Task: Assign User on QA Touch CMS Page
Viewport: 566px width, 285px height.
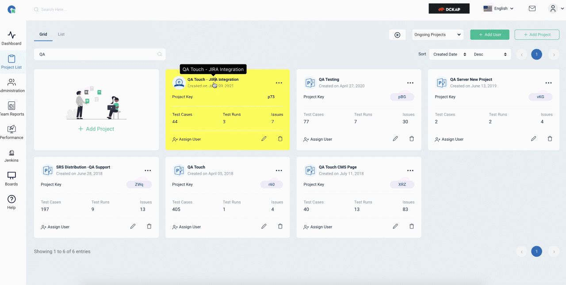Action: pos(318,227)
